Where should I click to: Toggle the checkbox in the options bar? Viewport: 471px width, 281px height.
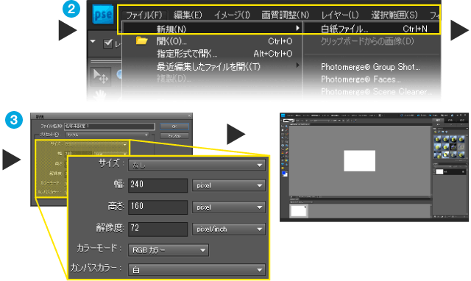pyautogui.click(x=107, y=43)
